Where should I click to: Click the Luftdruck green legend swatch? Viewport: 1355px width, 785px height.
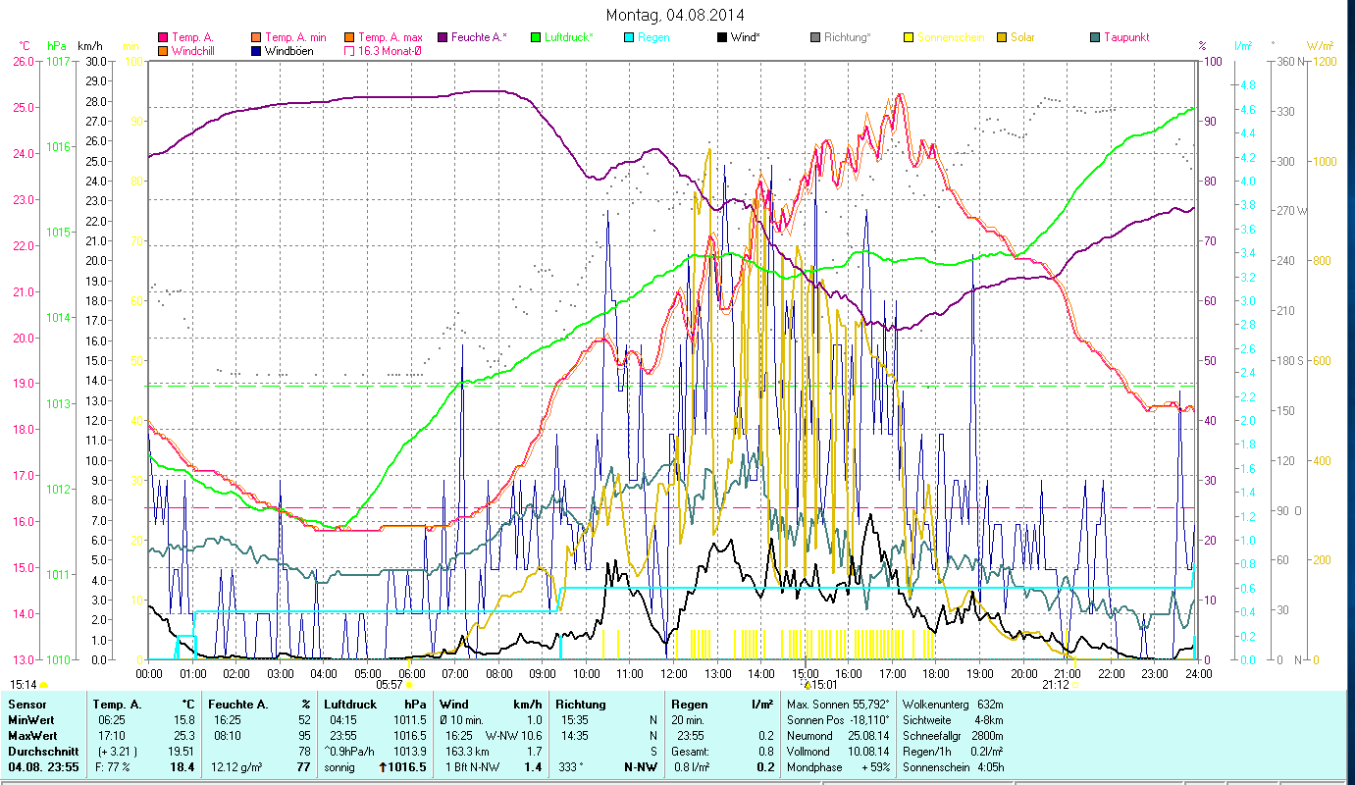point(536,37)
